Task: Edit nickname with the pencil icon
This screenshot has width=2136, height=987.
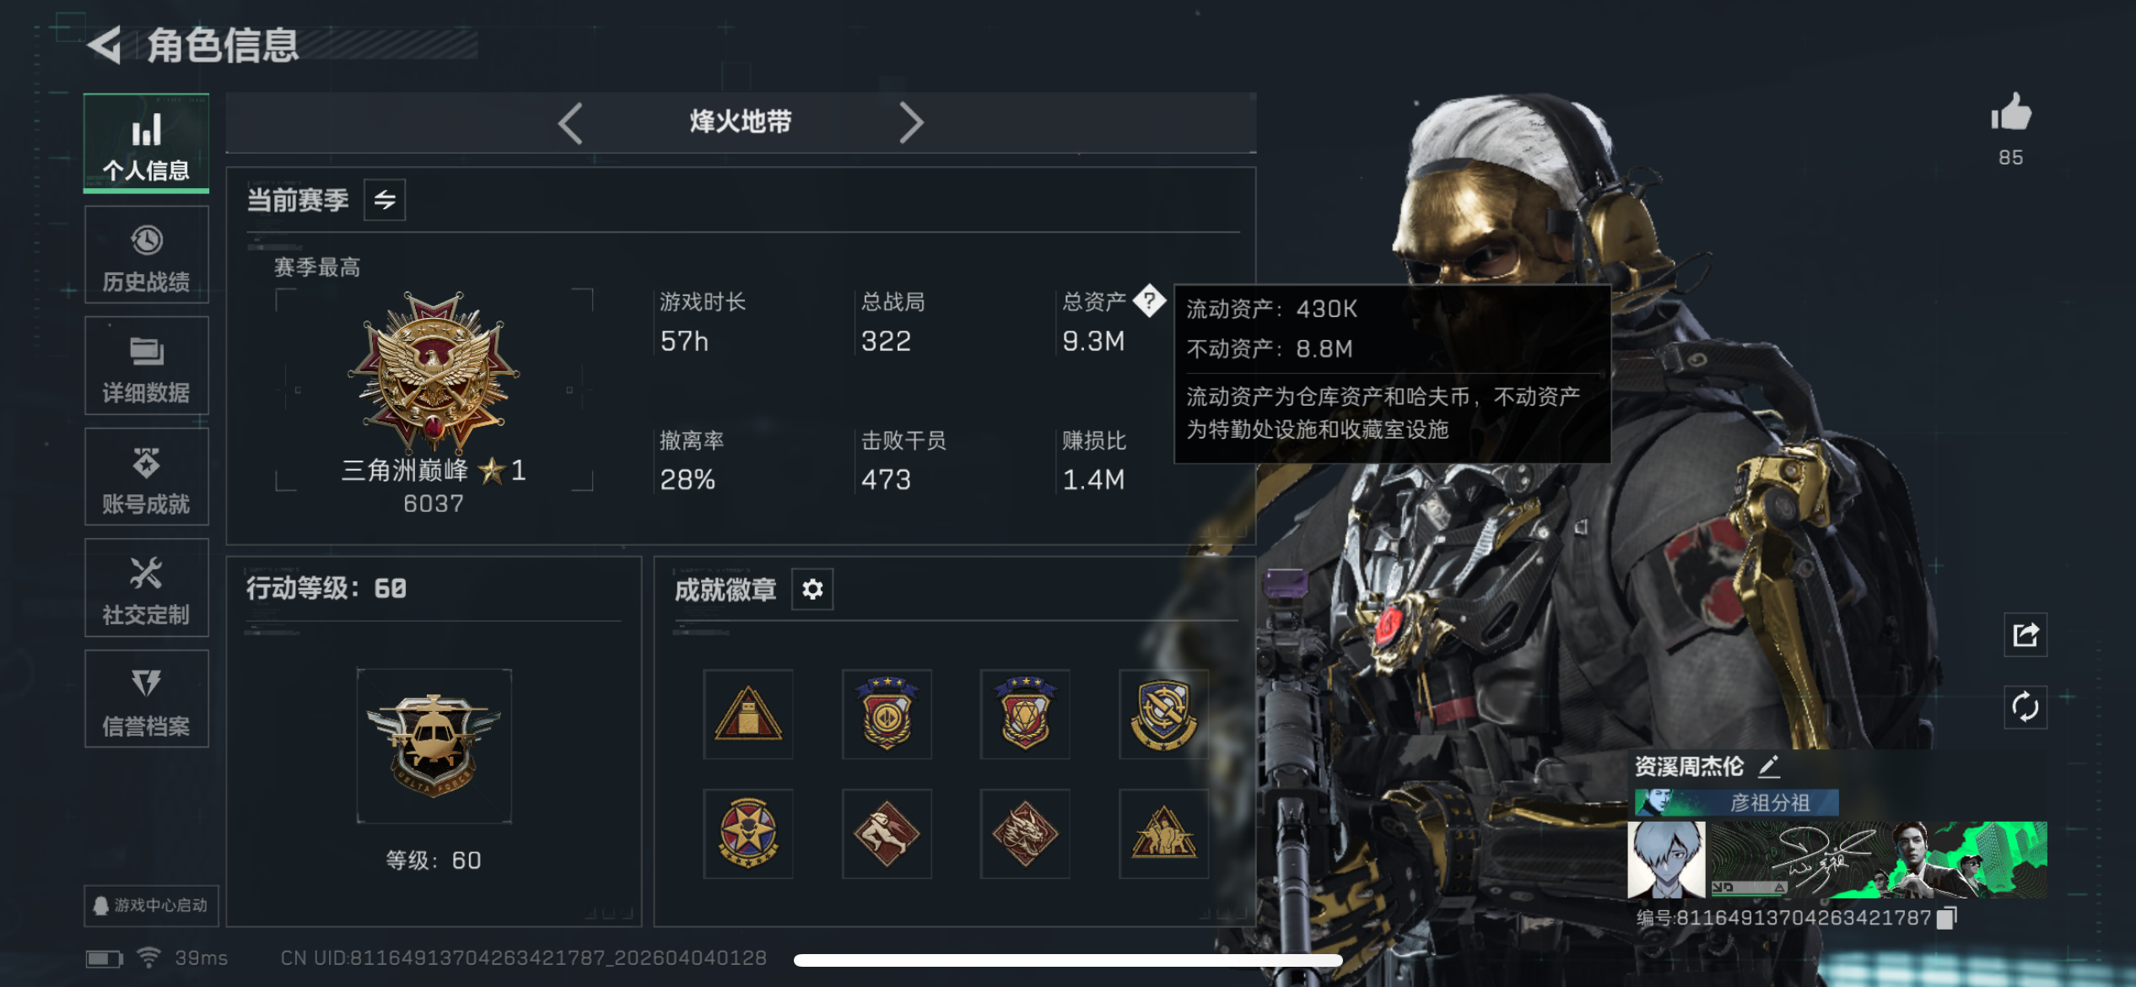Action: tap(1769, 766)
